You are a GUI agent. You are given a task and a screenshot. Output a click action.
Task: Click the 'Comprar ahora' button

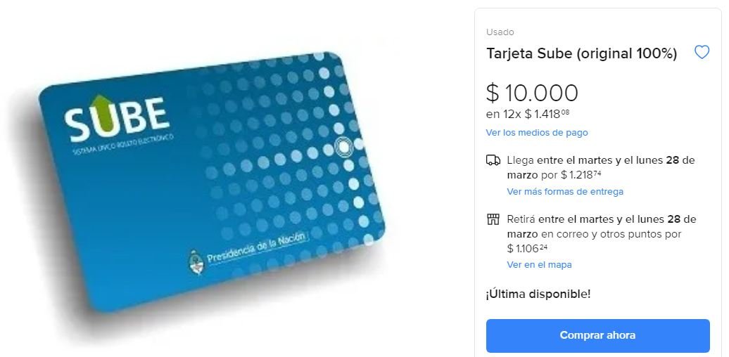[598, 336]
